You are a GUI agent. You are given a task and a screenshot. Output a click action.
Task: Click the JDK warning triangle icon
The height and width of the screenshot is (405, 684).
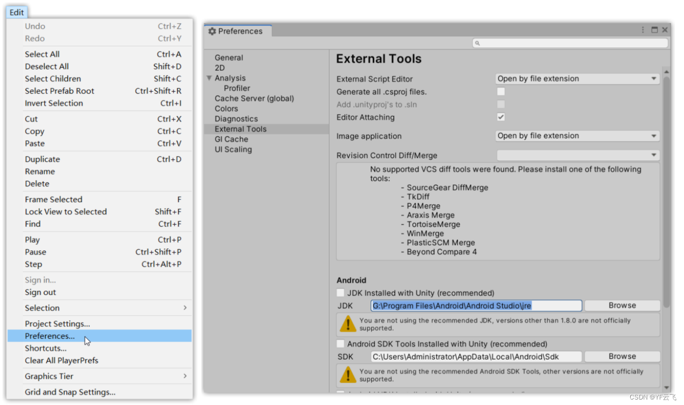348,324
